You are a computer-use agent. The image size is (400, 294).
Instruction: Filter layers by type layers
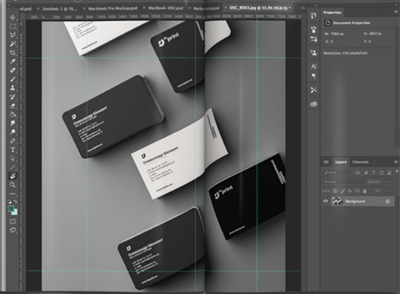click(x=373, y=172)
